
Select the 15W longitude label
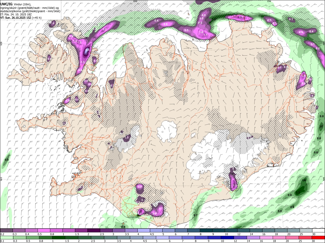(x=269, y=1)
